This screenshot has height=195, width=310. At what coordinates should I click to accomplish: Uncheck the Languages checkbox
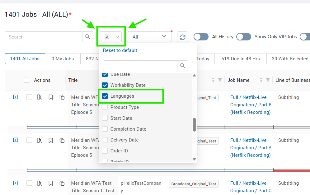coord(105,96)
